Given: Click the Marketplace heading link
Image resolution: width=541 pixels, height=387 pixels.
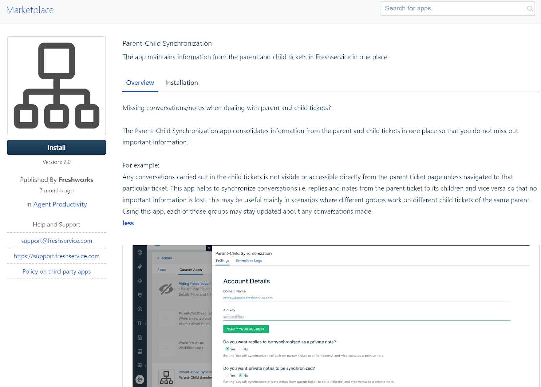Looking at the screenshot, I should coord(30,10).
